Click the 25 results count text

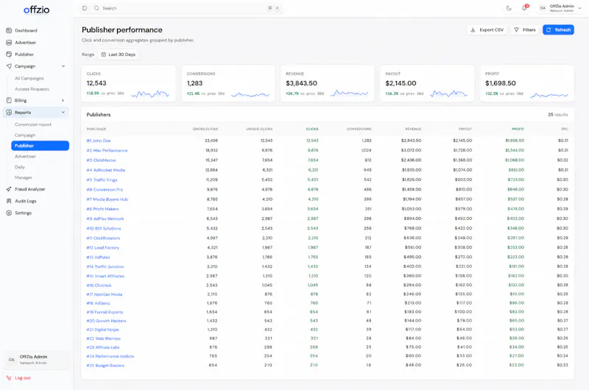pos(558,115)
